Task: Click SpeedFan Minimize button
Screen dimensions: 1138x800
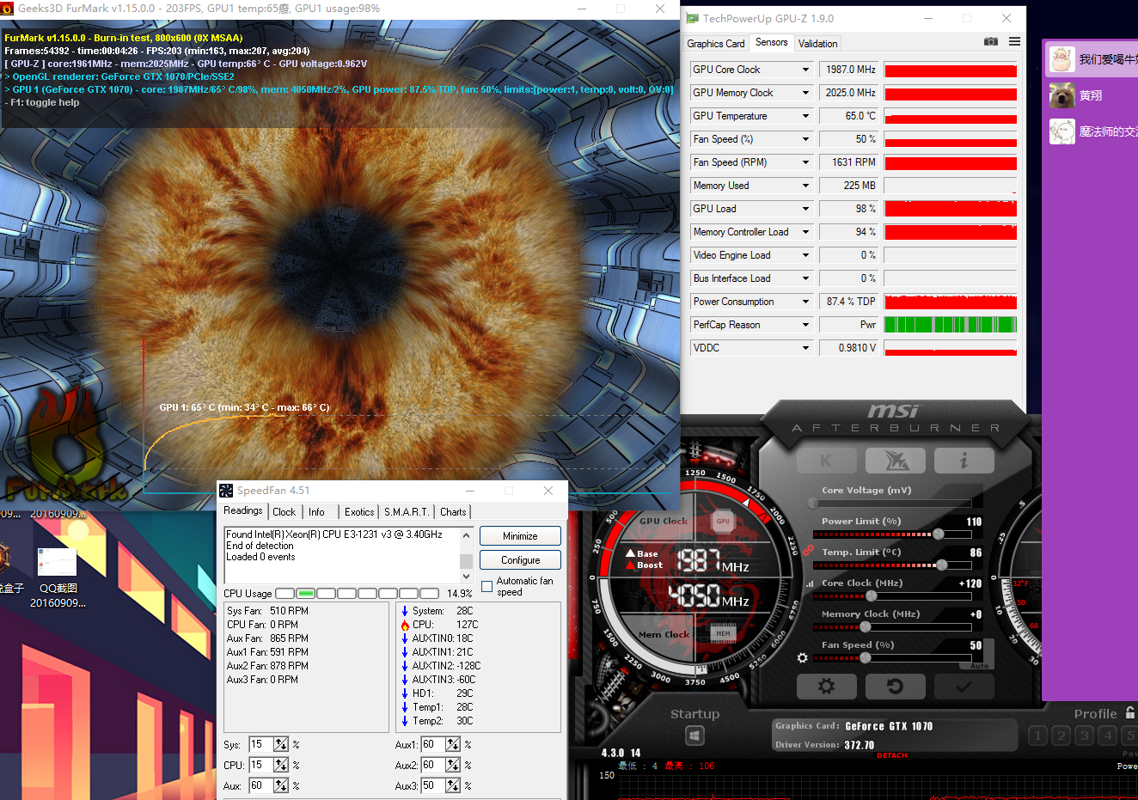Action: 520,536
